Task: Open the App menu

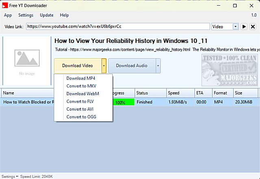Action: click(x=8, y=15)
